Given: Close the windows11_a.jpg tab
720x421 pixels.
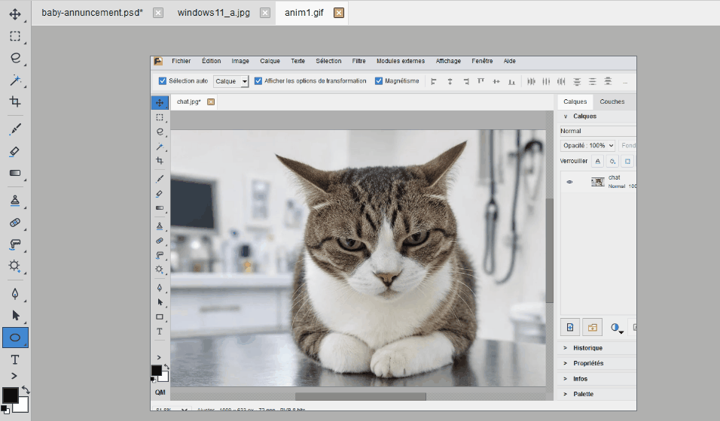Looking at the screenshot, I should coord(265,13).
